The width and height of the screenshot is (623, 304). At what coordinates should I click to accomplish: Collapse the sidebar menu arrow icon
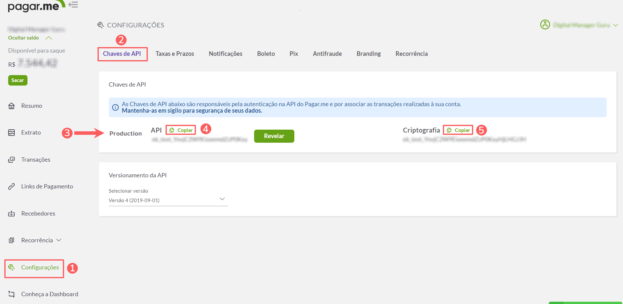[73, 5]
